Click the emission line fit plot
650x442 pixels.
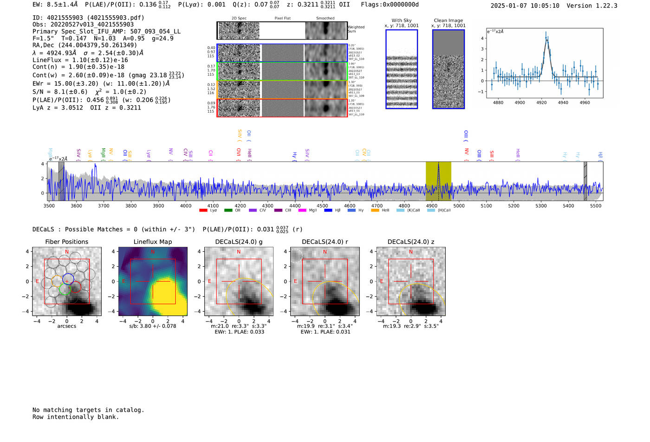(x=545, y=63)
